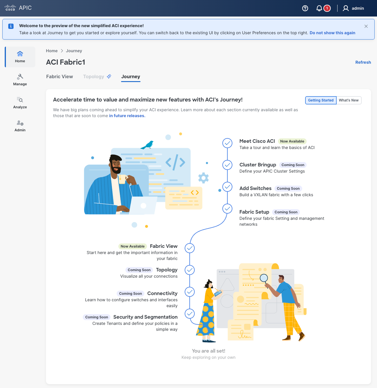Select the Journey tab
Image resolution: width=377 pixels, height=388 pixels.
(x=131, y=76)
